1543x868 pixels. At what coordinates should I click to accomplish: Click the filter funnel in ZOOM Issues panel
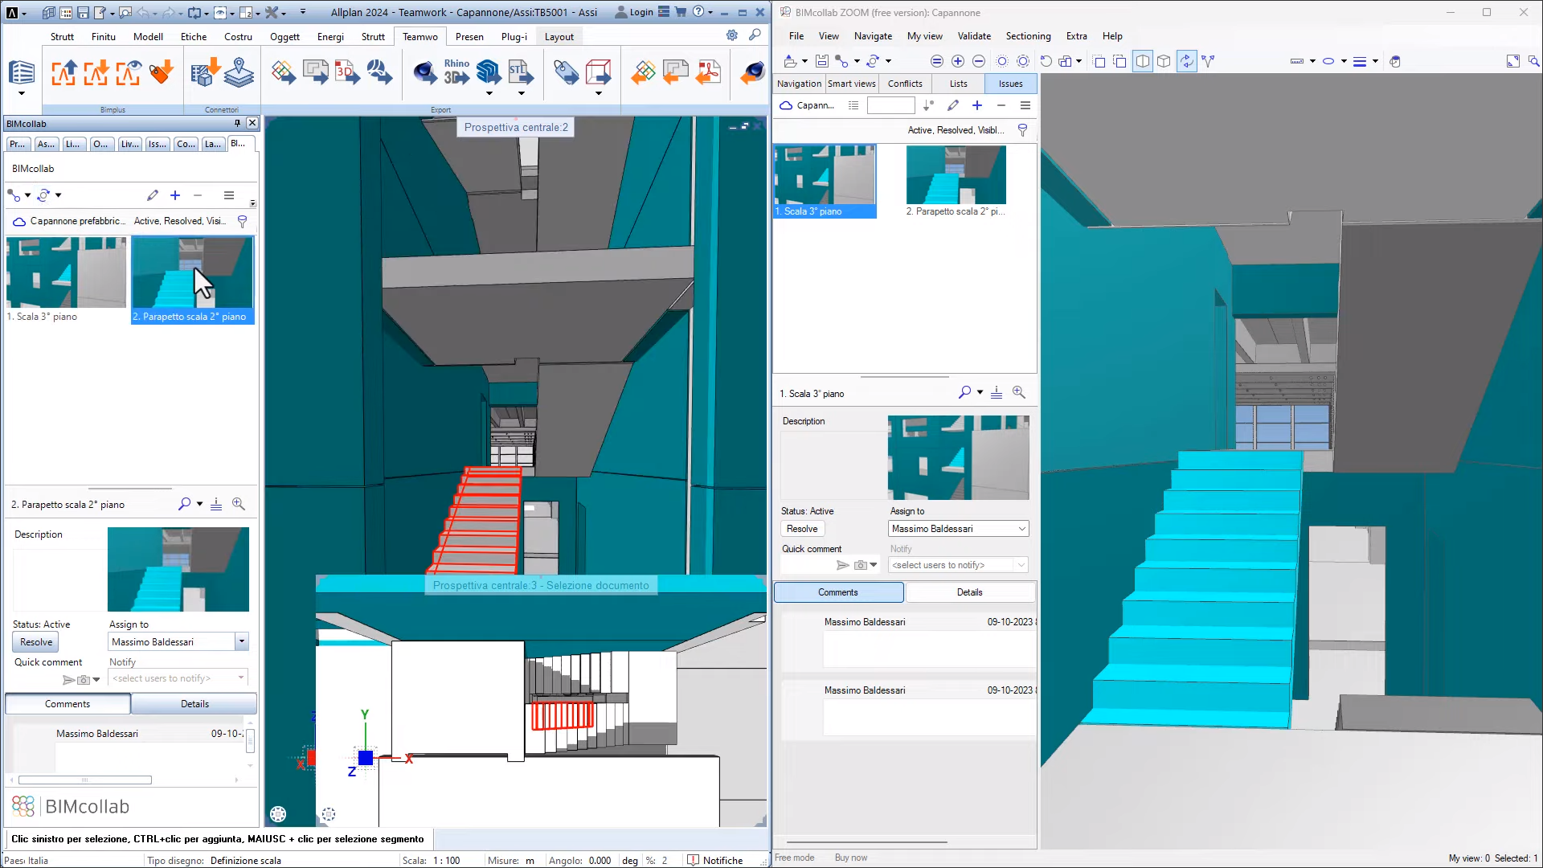[x=1022, y=130]
